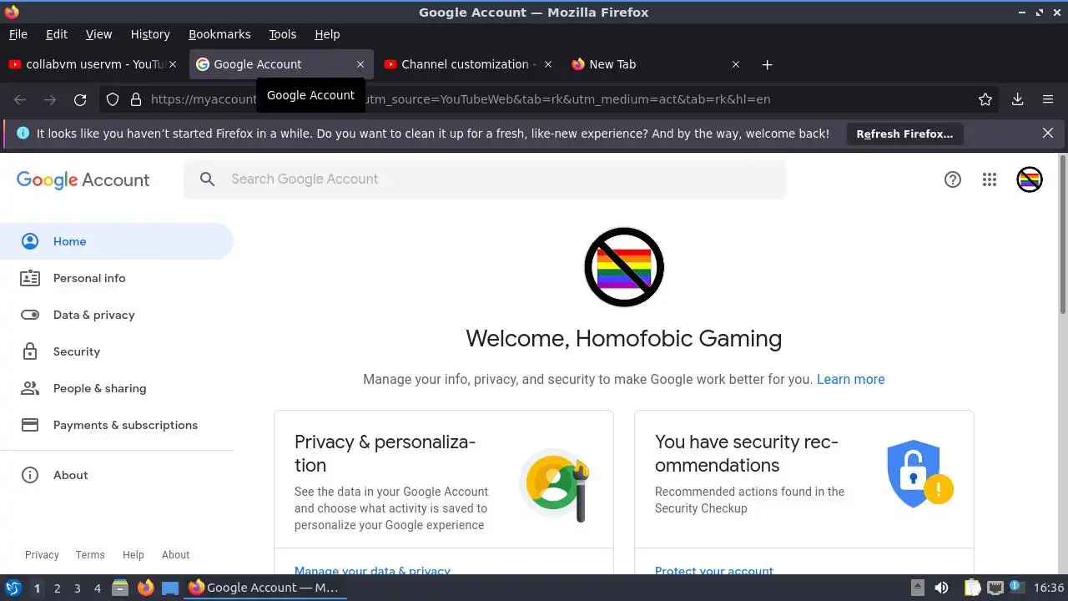Launch Firefox from the taskbar launcher

145,588
